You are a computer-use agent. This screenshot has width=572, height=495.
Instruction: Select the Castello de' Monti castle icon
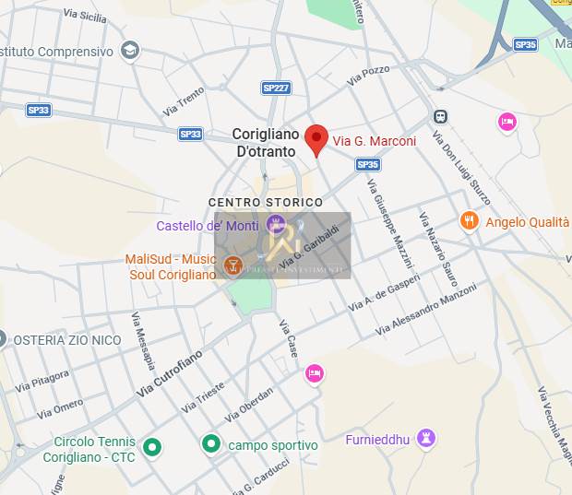[276, 223]
